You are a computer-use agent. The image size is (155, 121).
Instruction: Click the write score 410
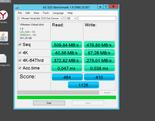tap(100, 77)
